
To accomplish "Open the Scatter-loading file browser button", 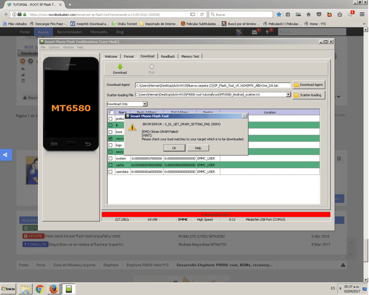I will (x=309, y=95).
